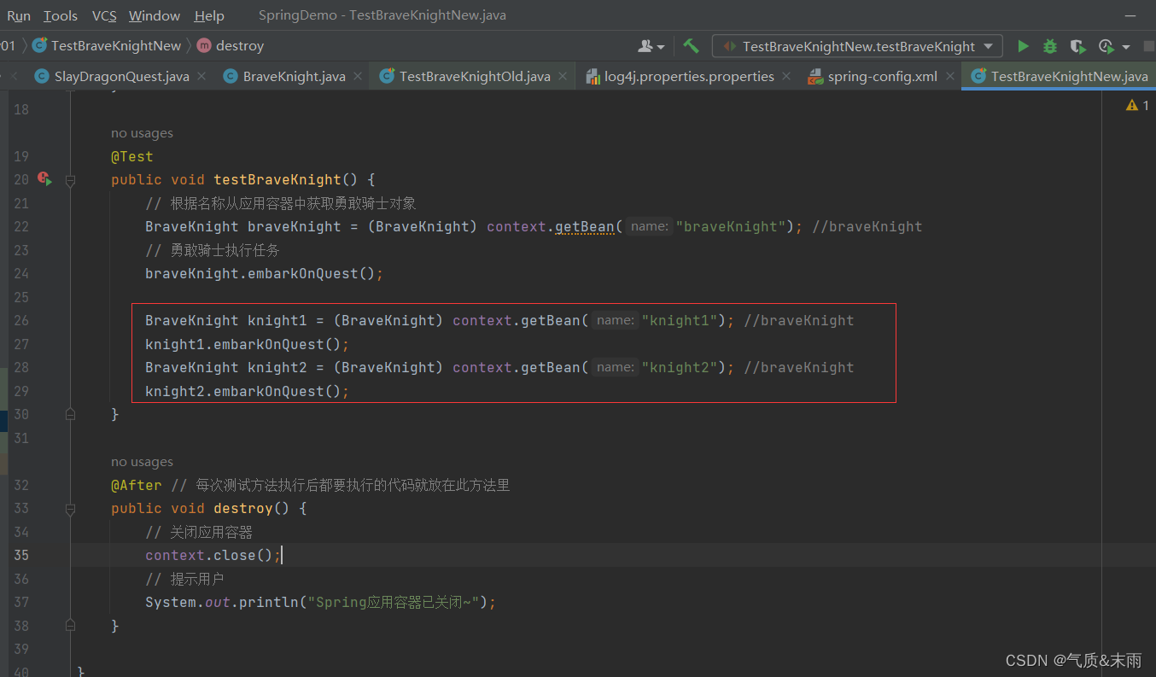This screenshot has width=1156, height=677.
Task: Open the user account icon in toolbar
Action: [x=647, y=46]
